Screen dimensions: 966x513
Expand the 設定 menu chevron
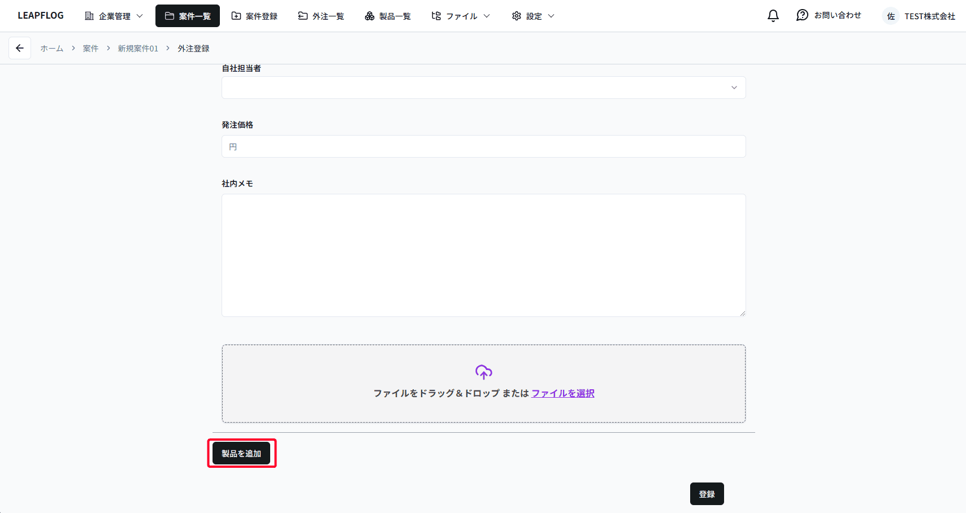click(x=551, y=16)
